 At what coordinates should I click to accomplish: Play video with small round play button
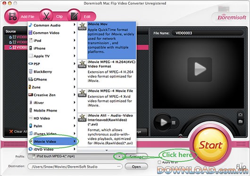coord(163,122)
